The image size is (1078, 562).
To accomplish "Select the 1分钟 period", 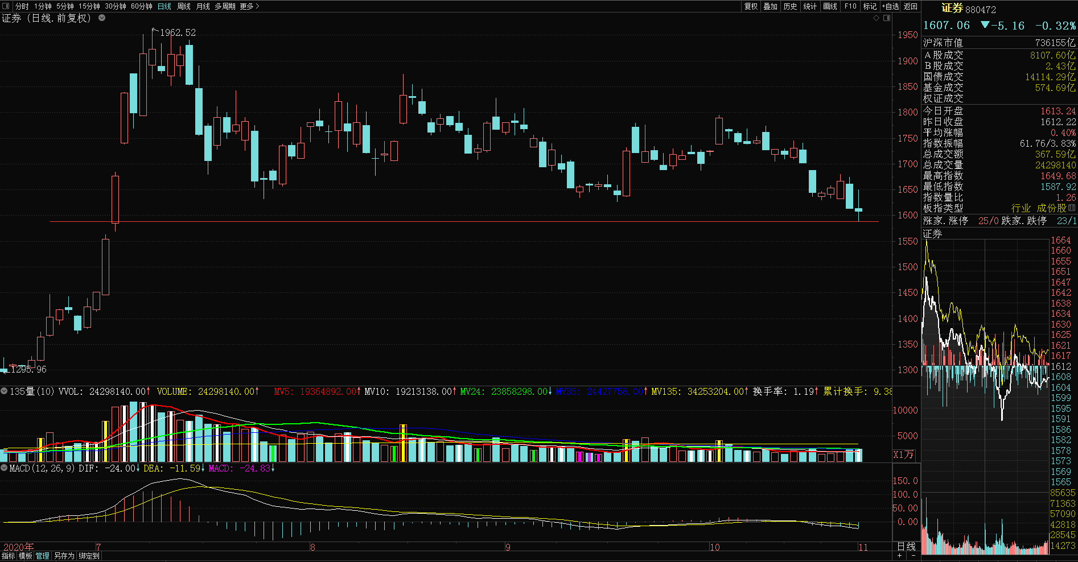I will (43, 6).
